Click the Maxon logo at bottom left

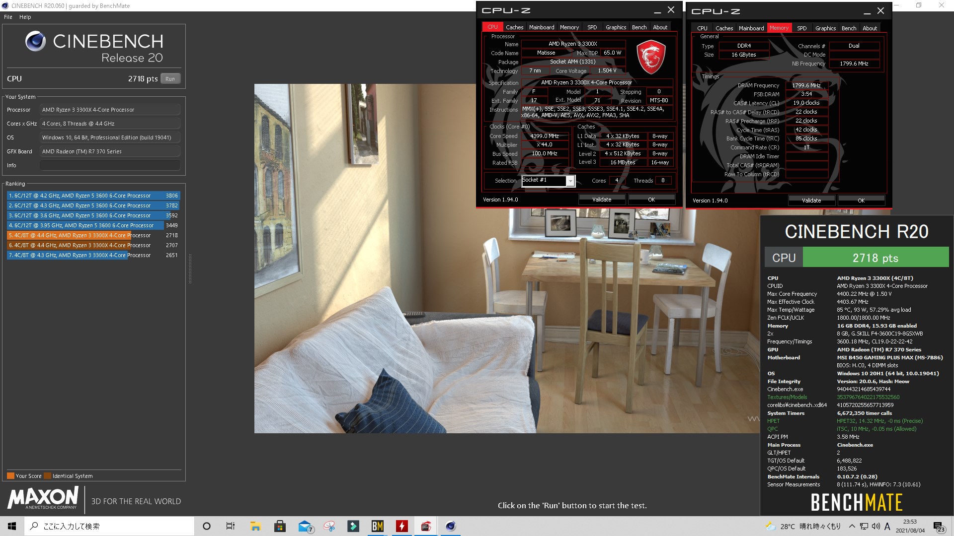pos(43,498)
